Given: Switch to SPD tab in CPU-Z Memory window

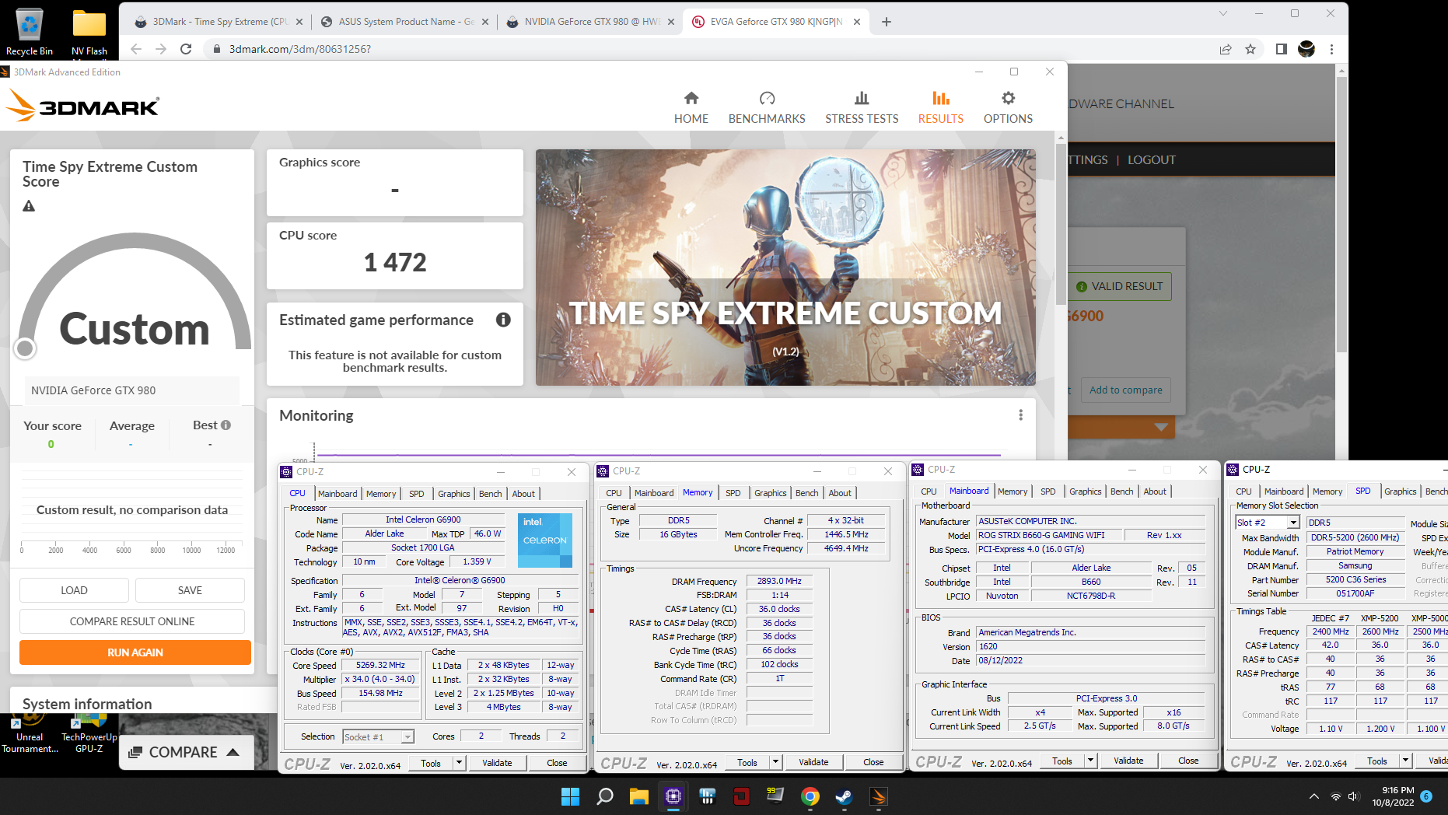Looking at the screenshot, I should 733,493.
